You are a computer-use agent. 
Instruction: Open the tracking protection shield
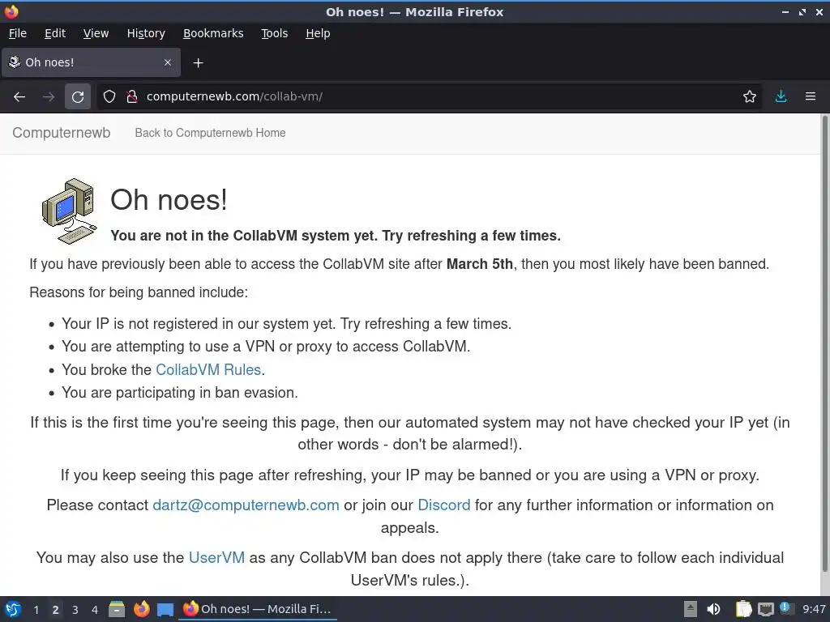109,96
